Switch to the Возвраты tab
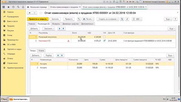Screen dimensions: 181x102 (56, 24)
